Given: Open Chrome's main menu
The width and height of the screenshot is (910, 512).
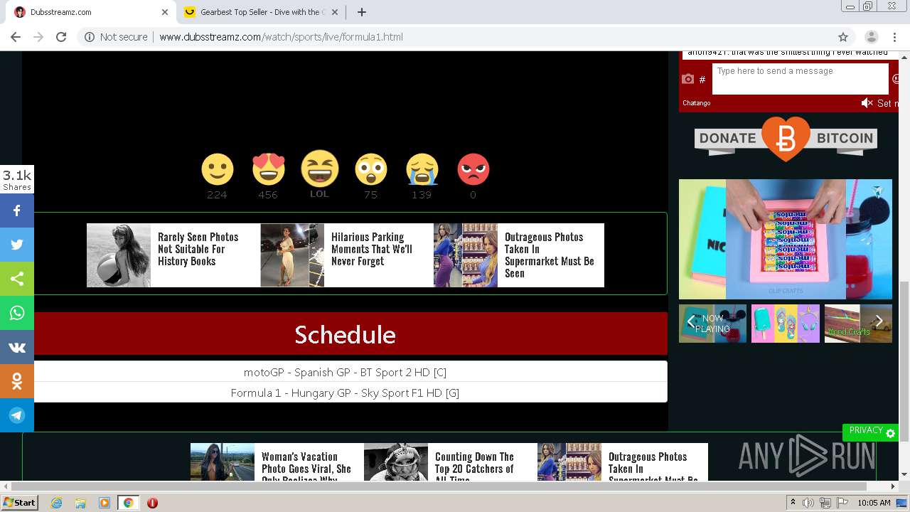Looking at the screenshot, I should tap(894, 37).
